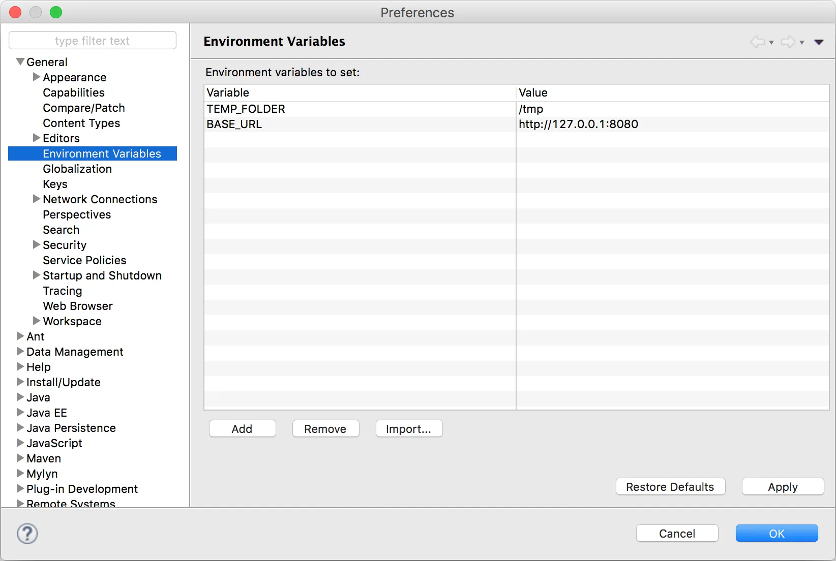This screenshot has height=561, width=836.
Task: Open the preferences page view menu triangle
Action: click(819, 42)
